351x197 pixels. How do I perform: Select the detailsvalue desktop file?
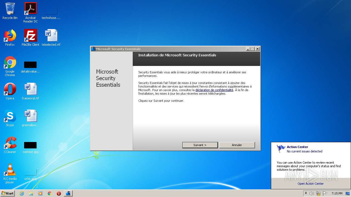(30, 67)
